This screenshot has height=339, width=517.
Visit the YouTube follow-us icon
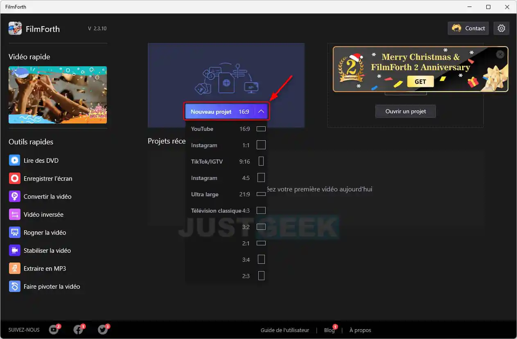[54, 330]
